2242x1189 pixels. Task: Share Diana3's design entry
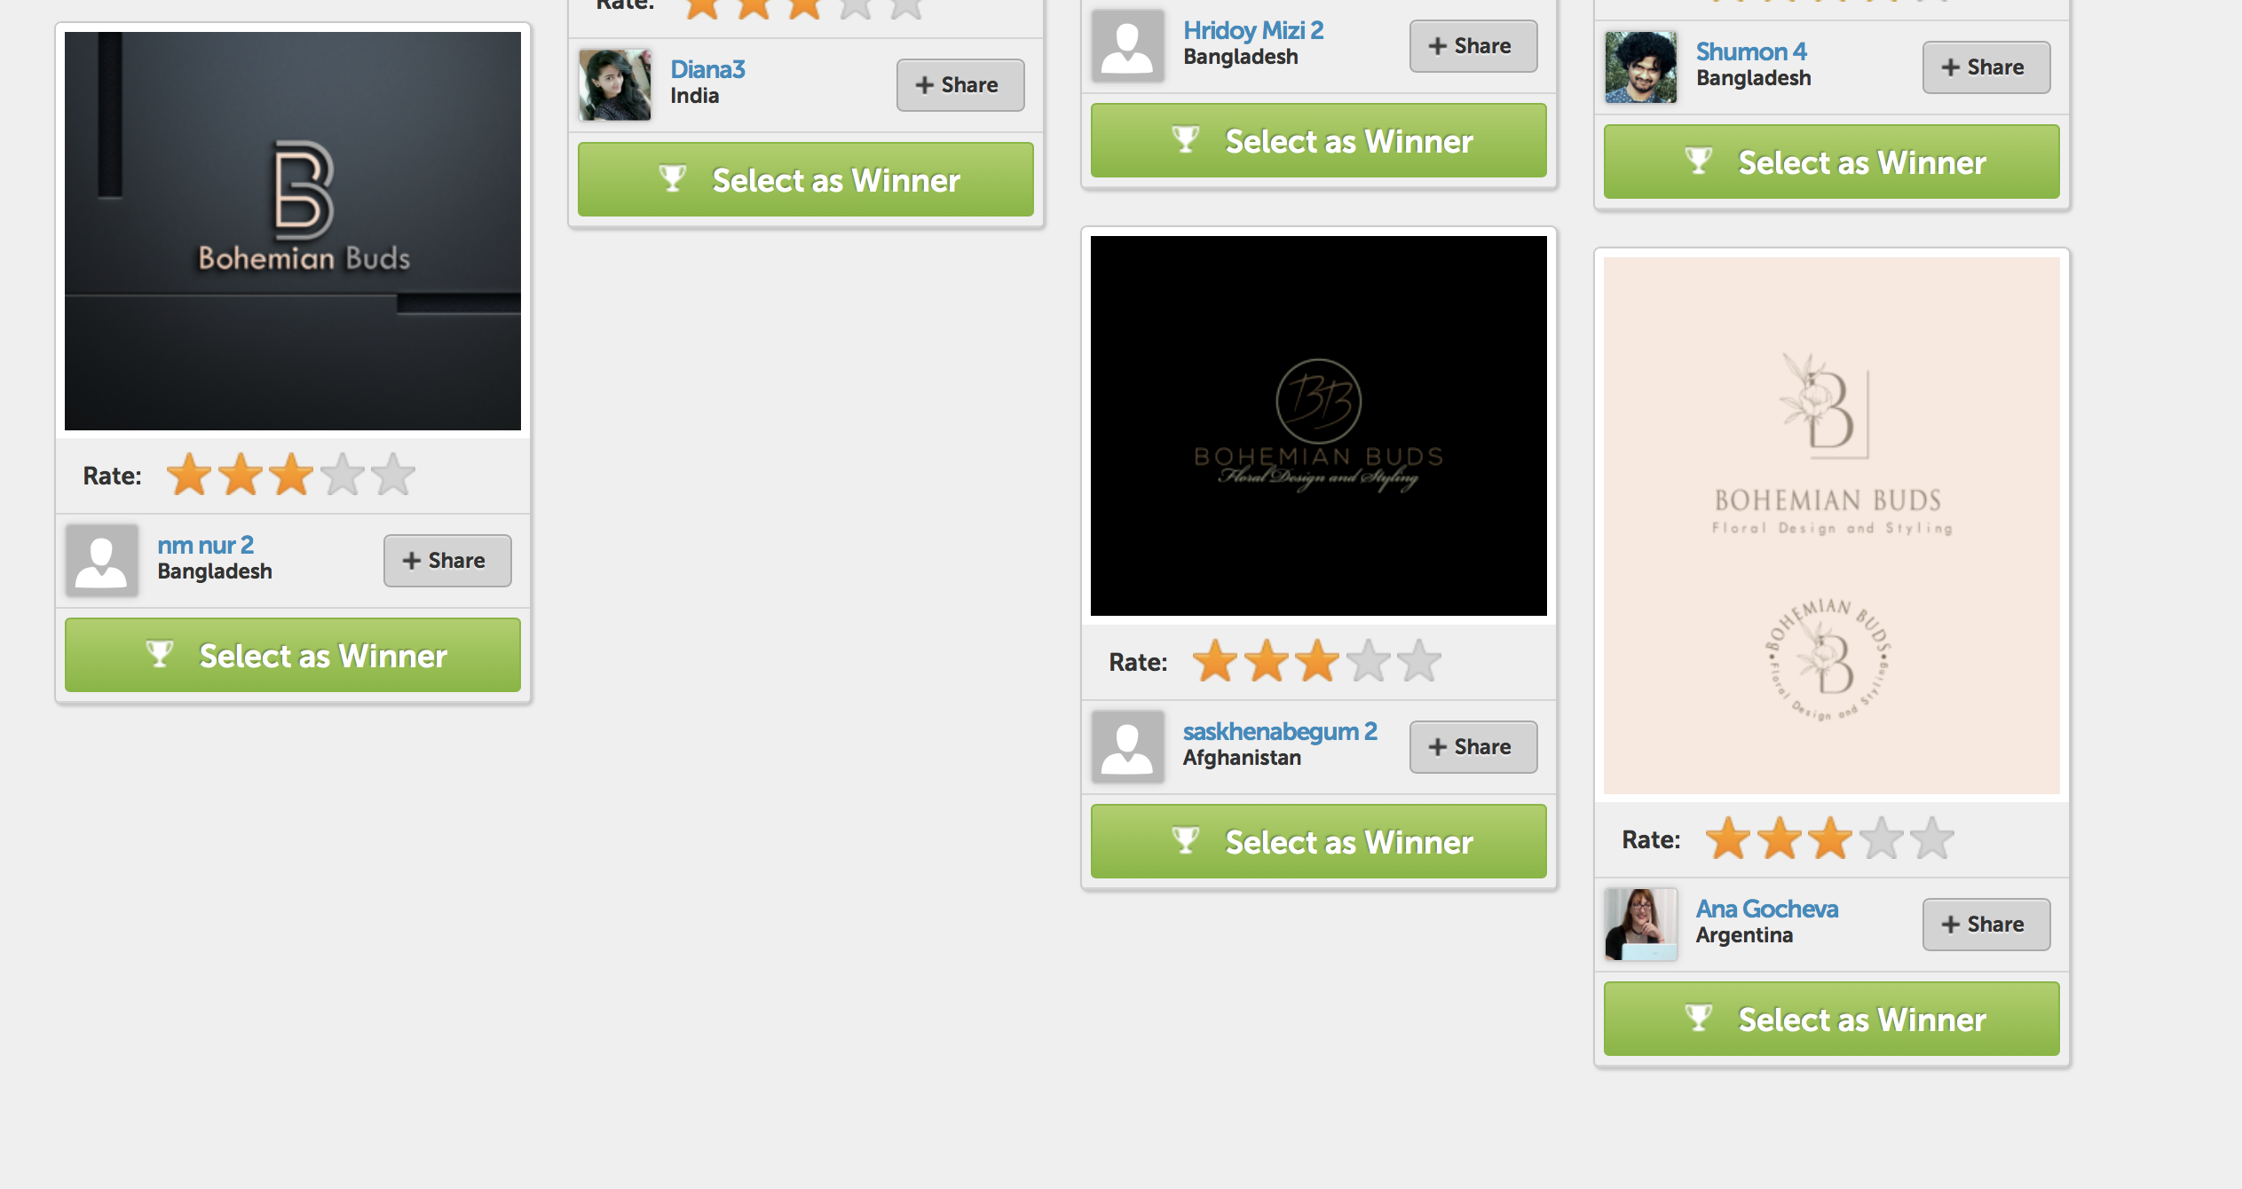959,85
